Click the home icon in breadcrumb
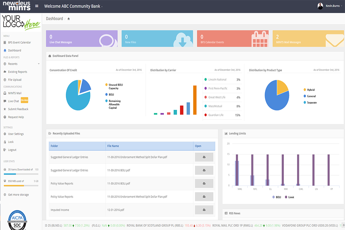Viewport: 345px width, 230px height. point(69,19)
